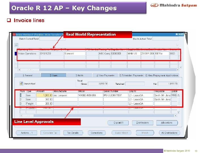Image resolution: width=204 pixels, height=153 pixels.
Task: Click the Tax Details button
Action: pyautogui.click(x=73, y=133)
